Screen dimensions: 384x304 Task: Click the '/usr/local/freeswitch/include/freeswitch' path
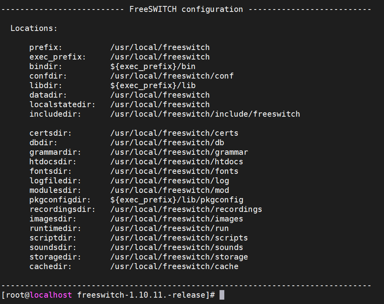point(205,114)
